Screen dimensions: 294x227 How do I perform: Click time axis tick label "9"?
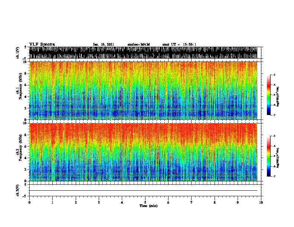[238, 203]
